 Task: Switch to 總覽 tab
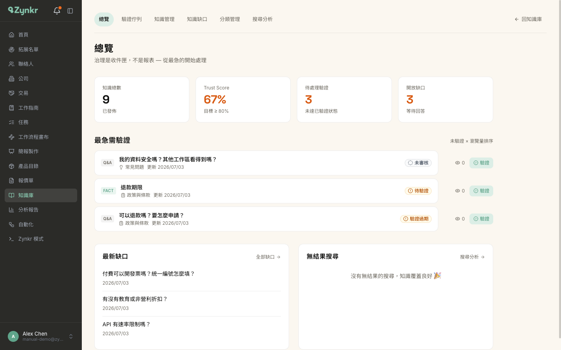pyautogui.click(x=104, y=19)
